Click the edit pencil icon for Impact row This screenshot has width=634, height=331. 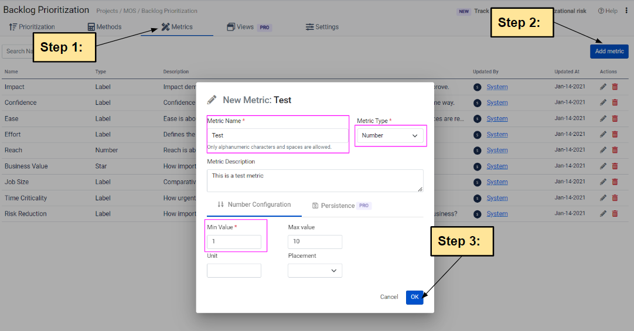[604, 87]
